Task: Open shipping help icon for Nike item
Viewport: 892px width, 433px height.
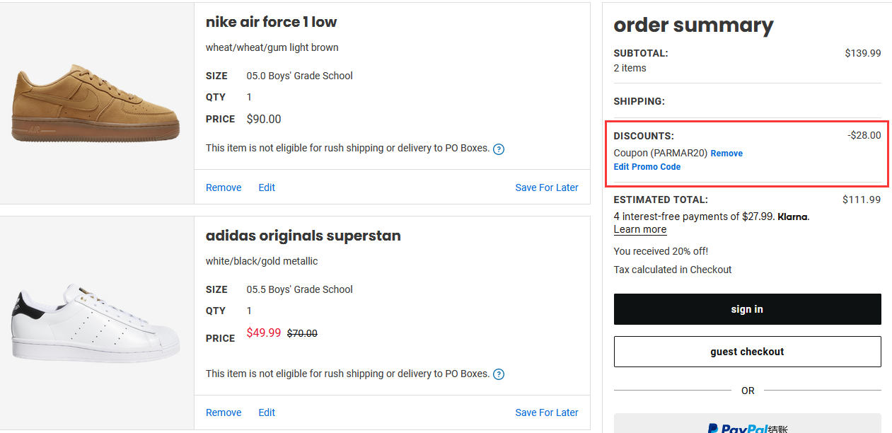Action: [499, 149]
